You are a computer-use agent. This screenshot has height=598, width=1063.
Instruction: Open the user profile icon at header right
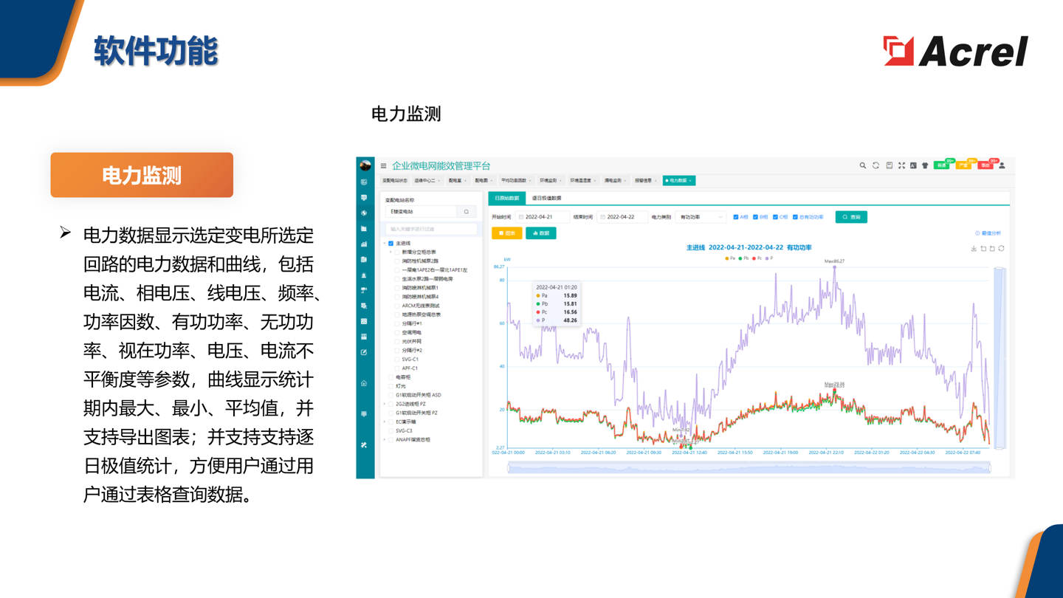(x=1002, y=165)
